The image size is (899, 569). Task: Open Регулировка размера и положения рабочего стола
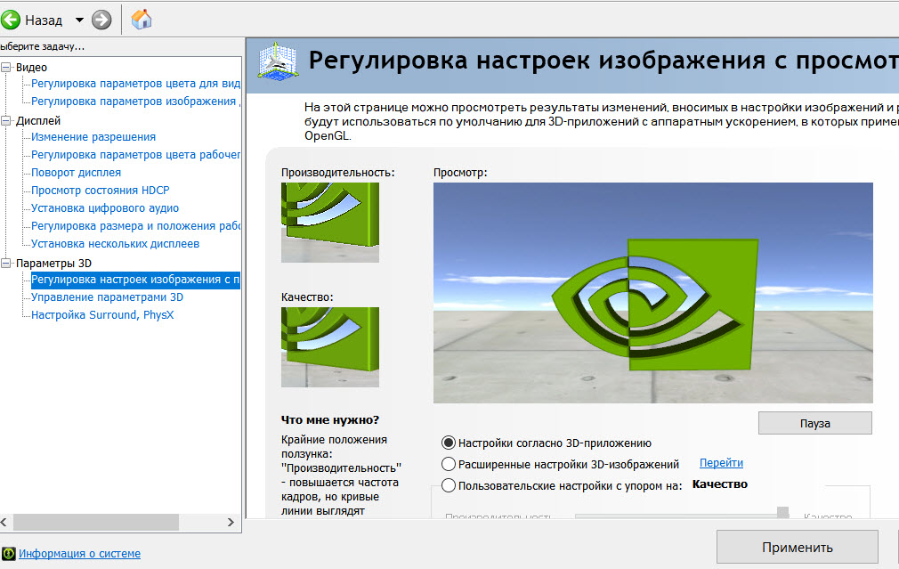[135, 226]
